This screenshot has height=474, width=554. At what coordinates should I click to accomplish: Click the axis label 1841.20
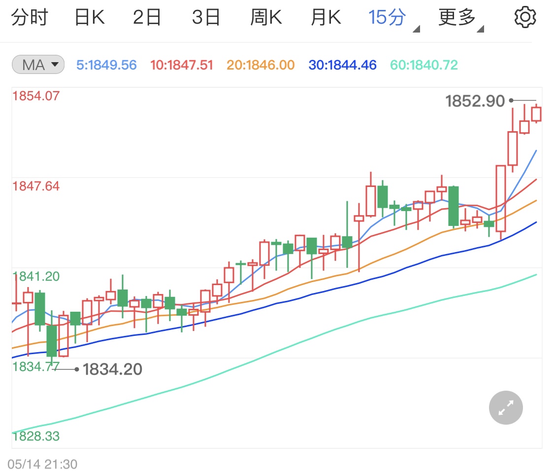tap(36, 277)
